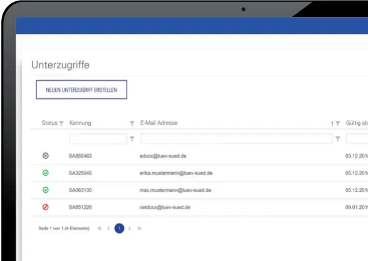Go to the previous page arrow

click(109, 228)
